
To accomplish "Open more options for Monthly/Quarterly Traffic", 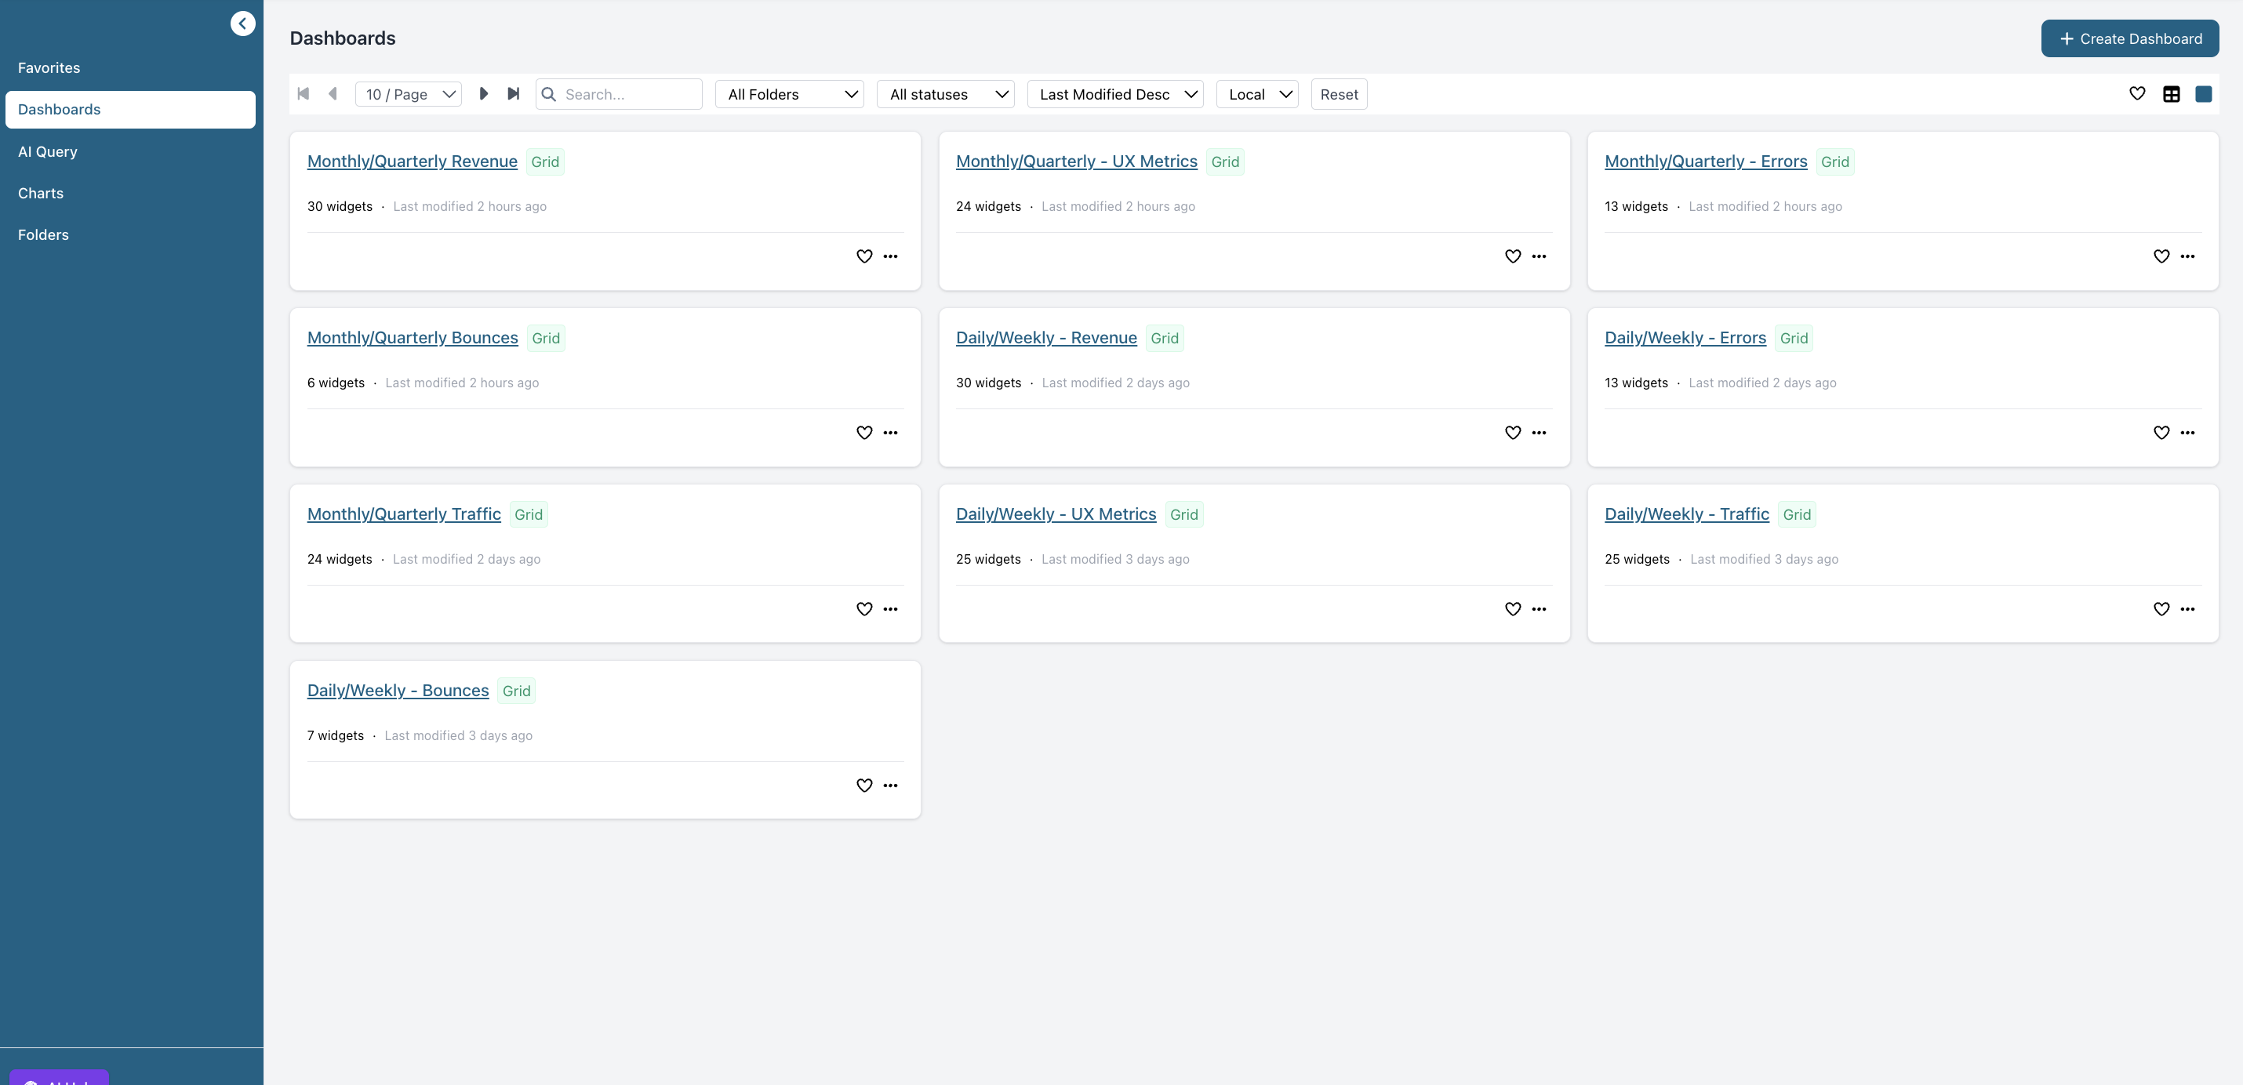I will 890,609.
